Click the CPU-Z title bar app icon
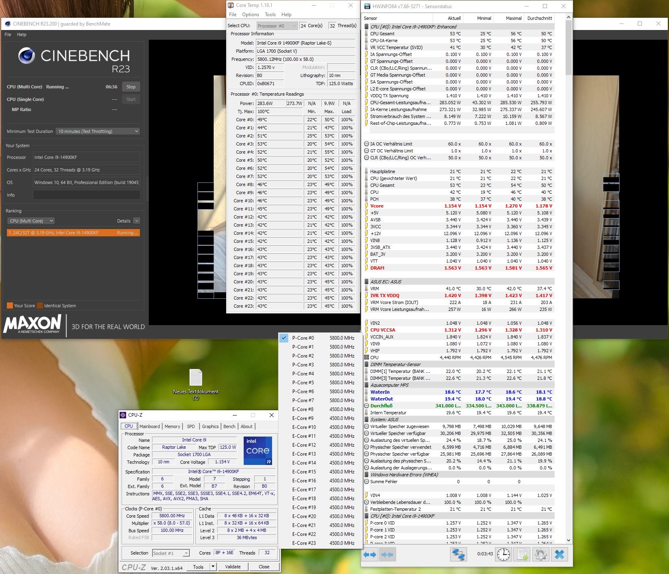This screenshot has height=574, width=669. pos(123,415)
